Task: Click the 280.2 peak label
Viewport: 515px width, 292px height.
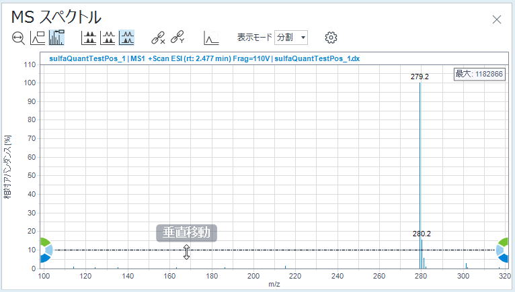Action: [422, 234]
